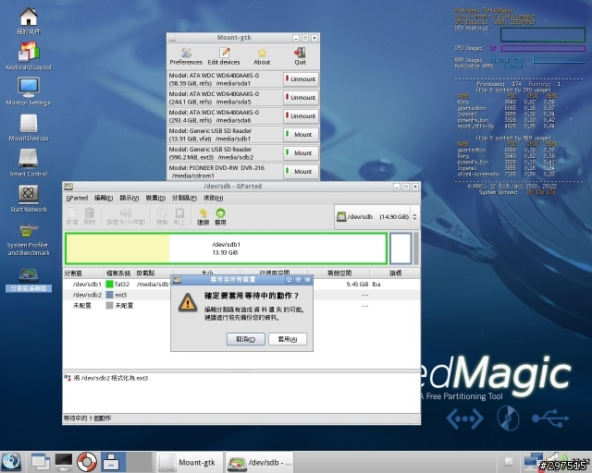The image size is (592, 473).
Task: Unmount the /media/sda6 drive
Action: click(301, 116)
